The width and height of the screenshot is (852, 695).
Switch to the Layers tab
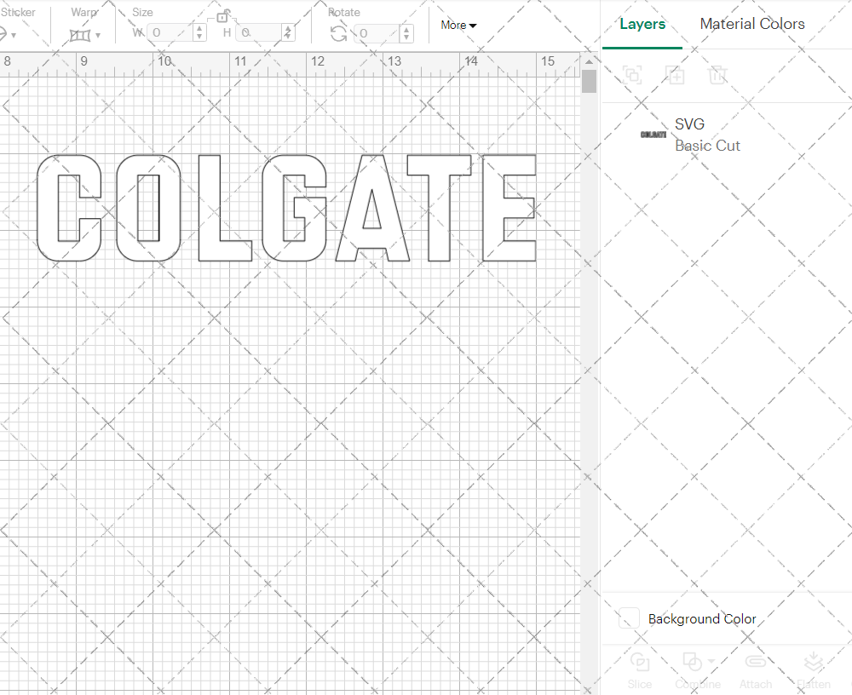click(642, 24)
